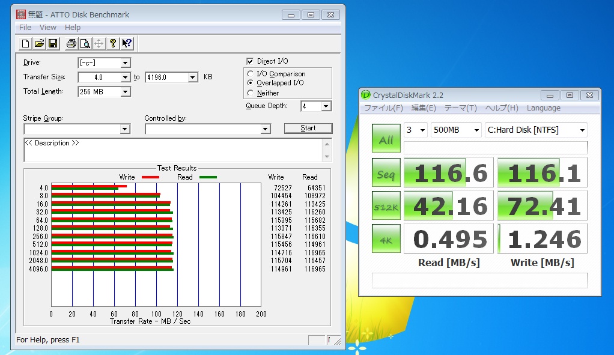
Task: Click the New document toolbar icon
Action: click(x=25, y=43)
